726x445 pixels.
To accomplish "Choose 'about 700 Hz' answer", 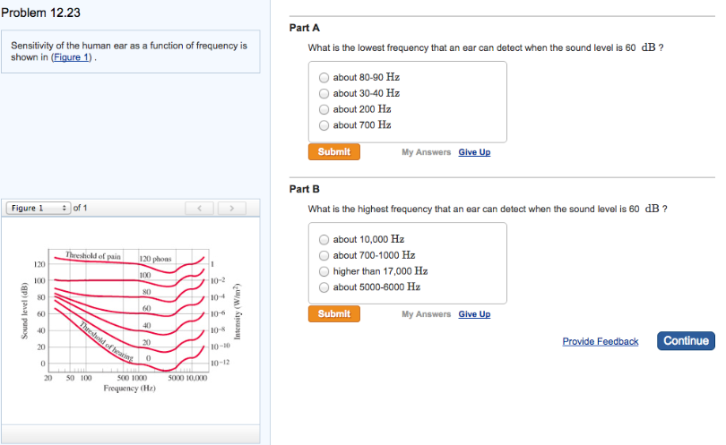I will 324,125.
